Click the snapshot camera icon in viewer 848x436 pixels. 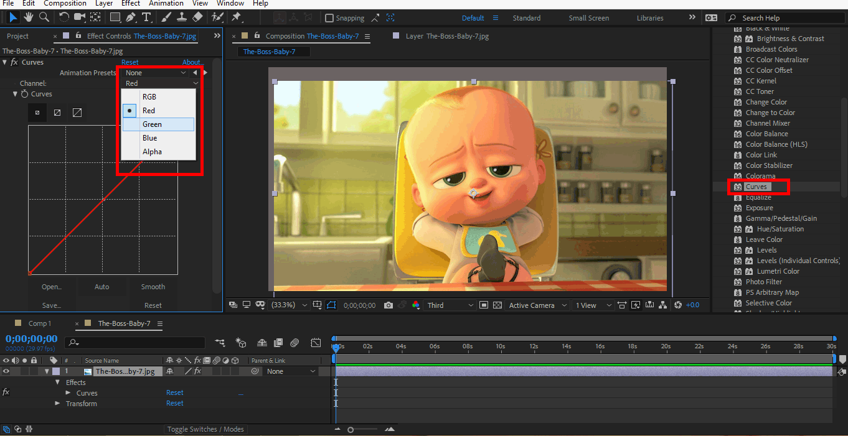click(389, 305)
